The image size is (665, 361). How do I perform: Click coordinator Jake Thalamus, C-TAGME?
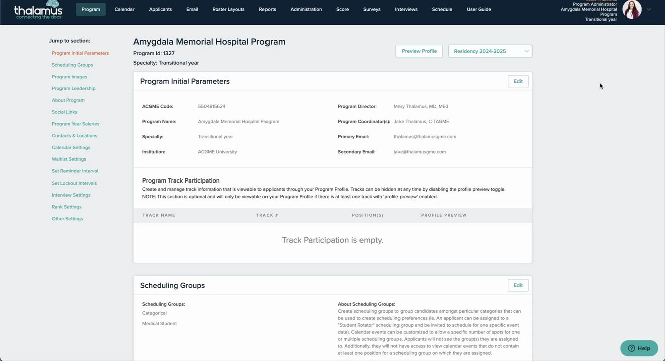point(422,122)
